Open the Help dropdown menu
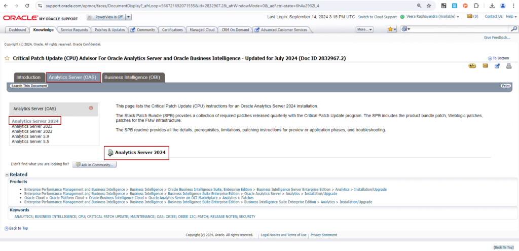Screen dimensions: 519x251 (x=511, y=17)
